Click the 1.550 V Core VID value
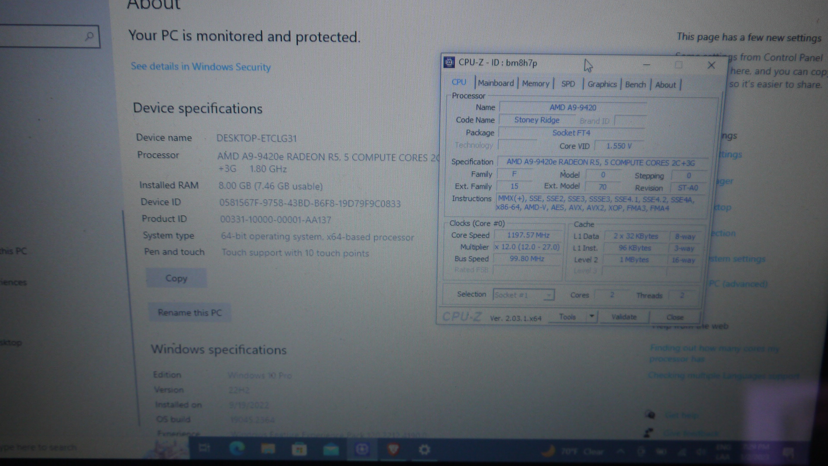Image resolution: width=828 pixels, height=466 pixels. pyautogui.click(x=619, y=146)
